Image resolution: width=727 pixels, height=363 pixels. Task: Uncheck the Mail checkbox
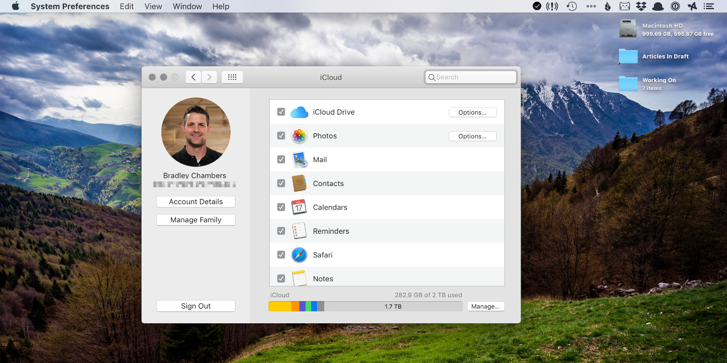pyautogui.click(x=281, y=159)
